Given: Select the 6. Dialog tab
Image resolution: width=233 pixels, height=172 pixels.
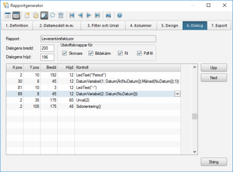Looking at the screenshot, I should point(195,26).
